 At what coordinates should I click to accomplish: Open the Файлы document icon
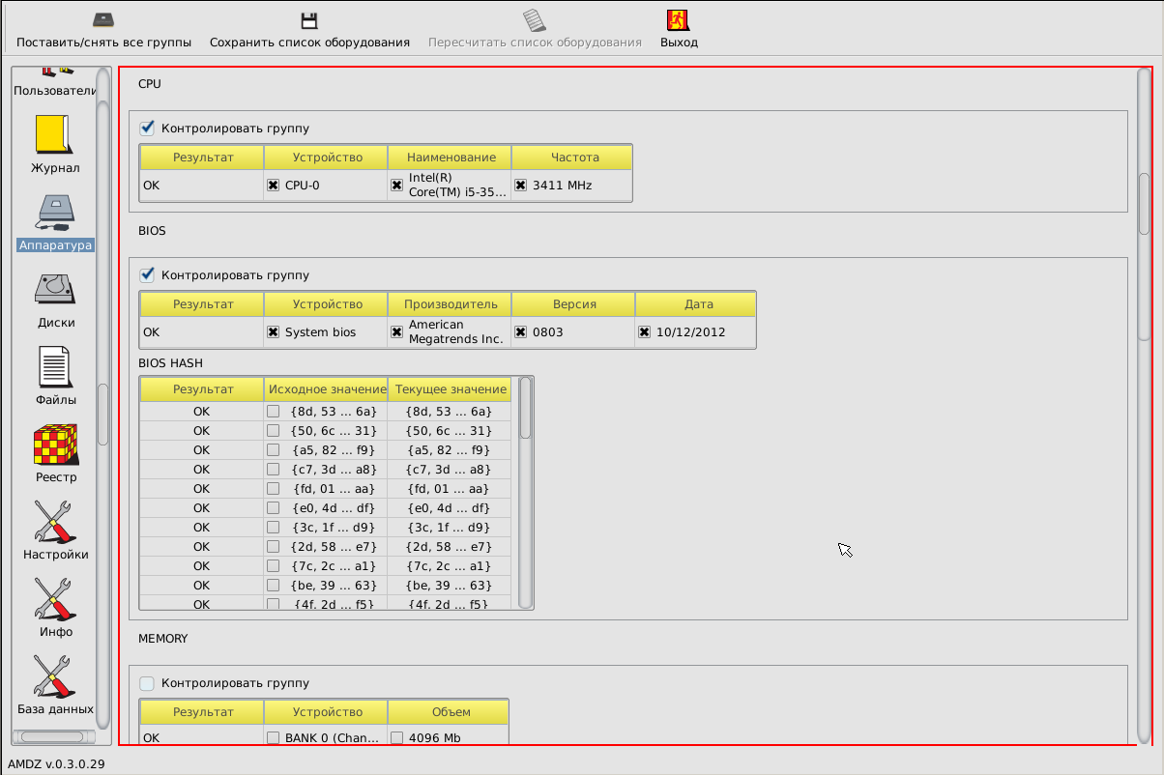point(55,367)
